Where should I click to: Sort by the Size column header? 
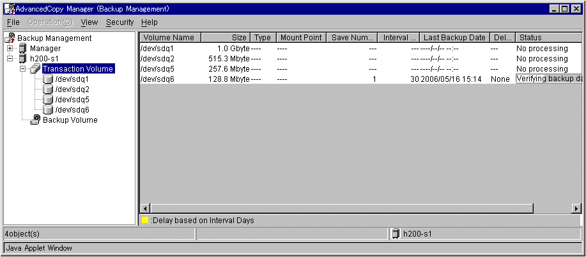pos(226,38)
